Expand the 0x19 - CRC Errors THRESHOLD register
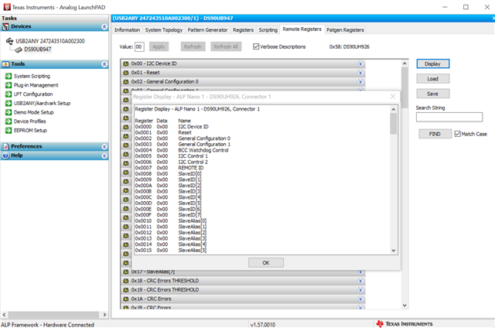 click(360, 290)
